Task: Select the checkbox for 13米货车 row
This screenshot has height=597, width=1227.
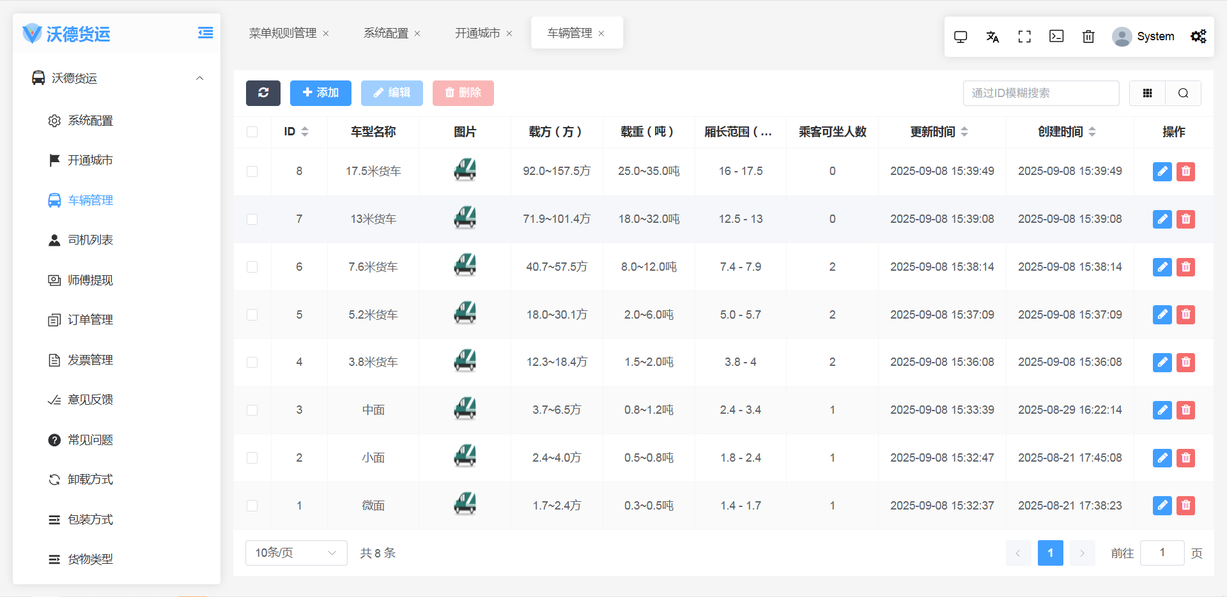Action: [x=252, y=219]
